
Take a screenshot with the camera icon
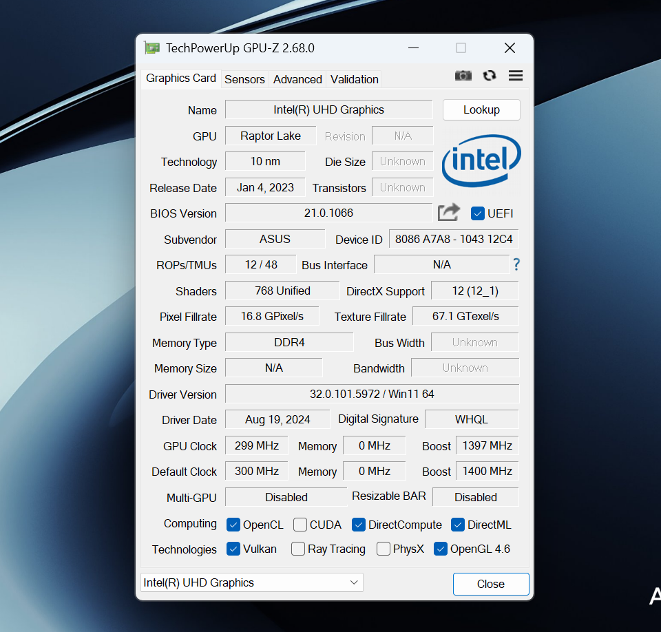point(463,76)
